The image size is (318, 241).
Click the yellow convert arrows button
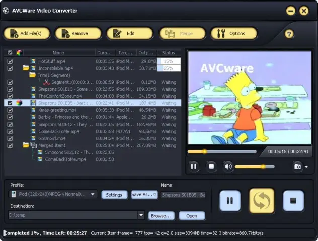pos(262,201)
